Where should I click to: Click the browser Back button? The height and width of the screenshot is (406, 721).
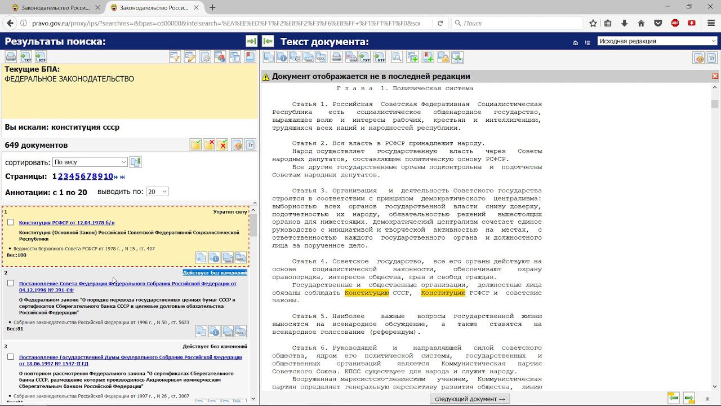pos(10,23)
